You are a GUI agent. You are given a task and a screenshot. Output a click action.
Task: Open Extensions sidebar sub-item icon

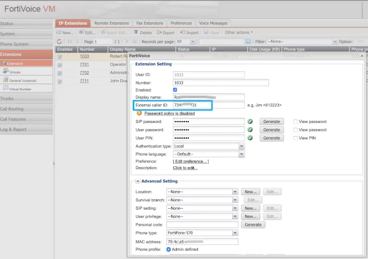coord(4,63)
